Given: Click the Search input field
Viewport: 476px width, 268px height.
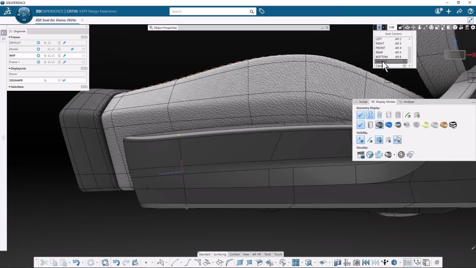Looking at the screenshot, I should pos(210,11).
